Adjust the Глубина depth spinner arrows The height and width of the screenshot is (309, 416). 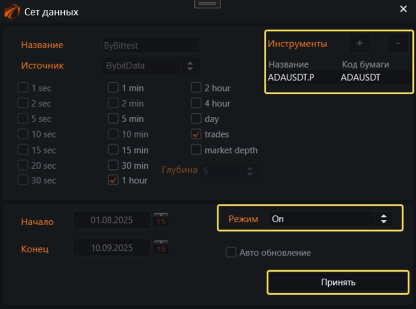(250, 171)
